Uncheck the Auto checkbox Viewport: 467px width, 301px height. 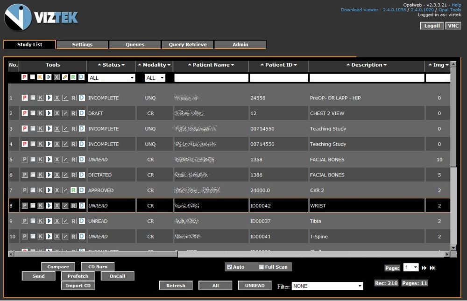(x=229, y=267)
